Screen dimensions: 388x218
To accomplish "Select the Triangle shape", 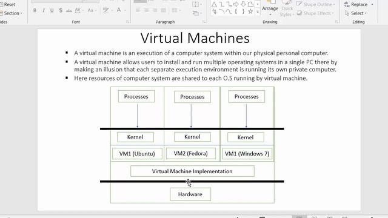I will pos(214,4).
